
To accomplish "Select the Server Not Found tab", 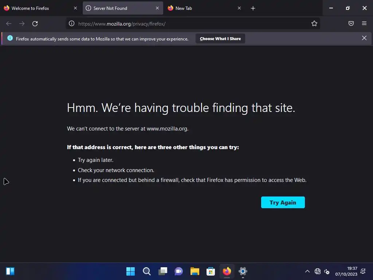I will click(x=123, y=8).
